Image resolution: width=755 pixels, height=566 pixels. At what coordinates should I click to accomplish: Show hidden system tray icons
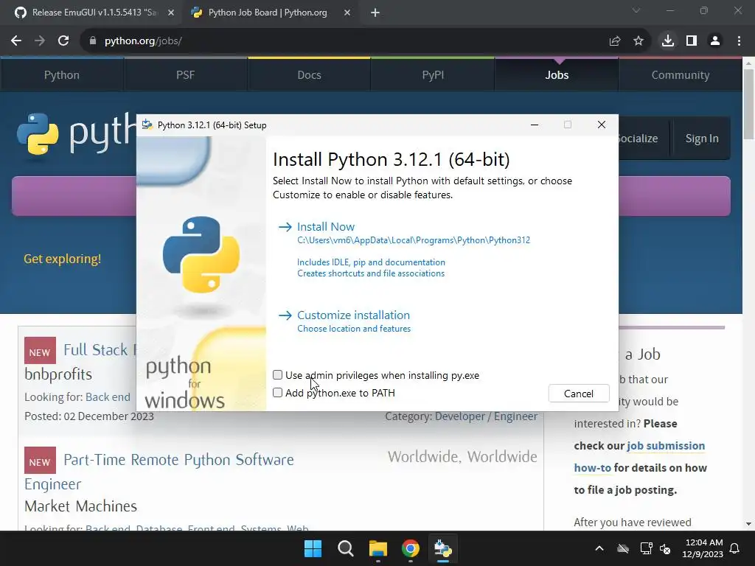(x=599, y=548)
